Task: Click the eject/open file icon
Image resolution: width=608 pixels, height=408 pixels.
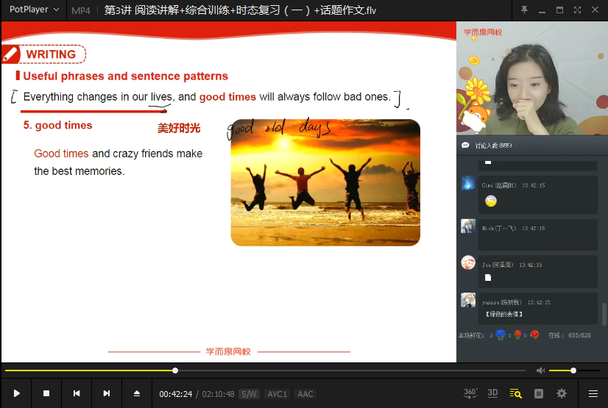Action: (137, 393)
